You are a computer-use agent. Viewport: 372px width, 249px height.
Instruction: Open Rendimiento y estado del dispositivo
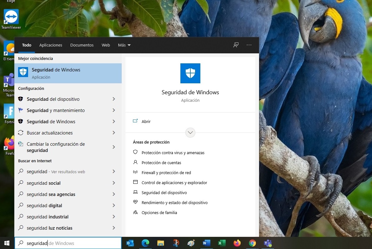pyautogui.click(x=174, y=203)
